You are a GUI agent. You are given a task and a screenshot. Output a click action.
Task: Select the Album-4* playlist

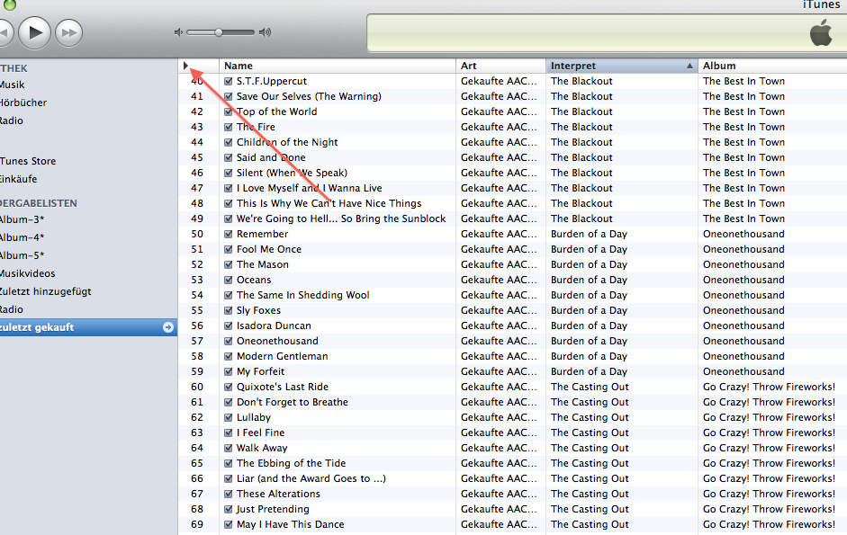[23, 237]
